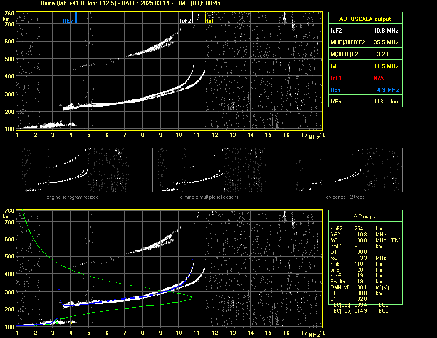Select the '119' h_vE value
Viewport: 437px width, 338px height.
tap(358, 276)
